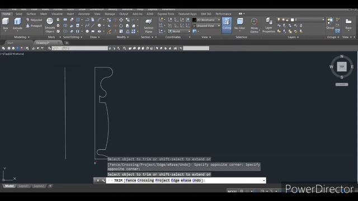This screenshot has width=358, height=201.
Task: Open the WCS dropdown below ViewCube
Action: click(x=342, y=84)
